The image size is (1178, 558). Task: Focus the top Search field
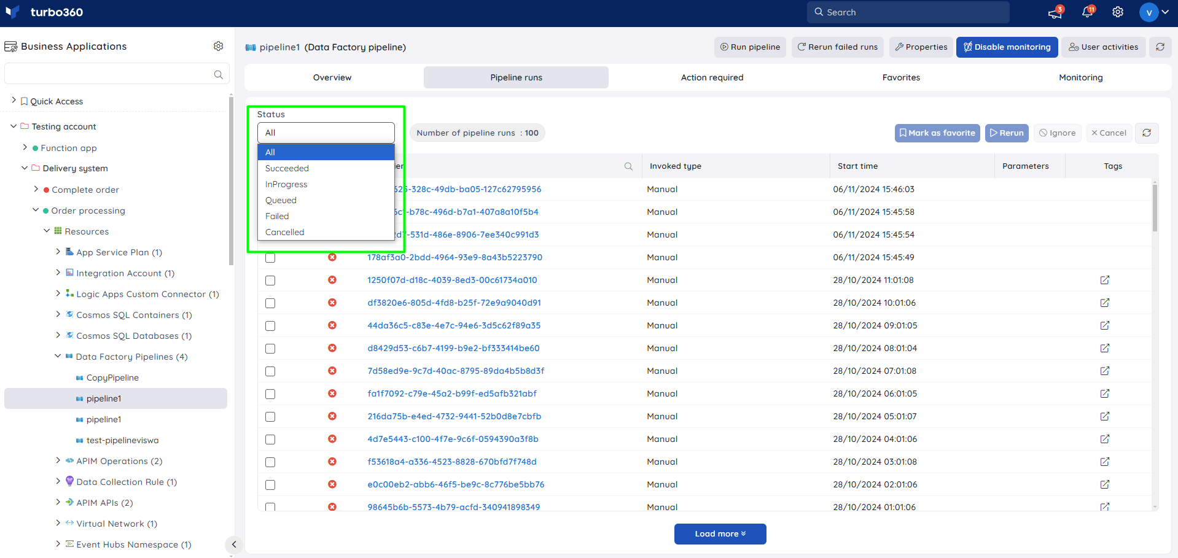(908, 12)
